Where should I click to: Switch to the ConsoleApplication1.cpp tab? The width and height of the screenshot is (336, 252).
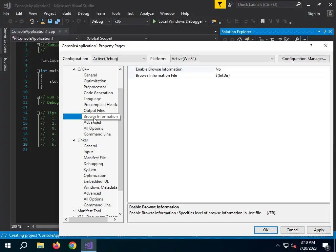[x=33, y=31]
